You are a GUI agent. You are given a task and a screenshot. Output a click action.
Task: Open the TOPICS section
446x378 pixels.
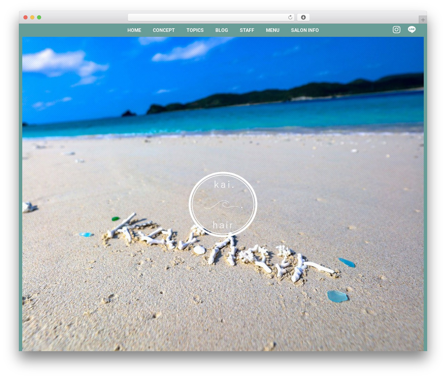click(x=195, y=30)
